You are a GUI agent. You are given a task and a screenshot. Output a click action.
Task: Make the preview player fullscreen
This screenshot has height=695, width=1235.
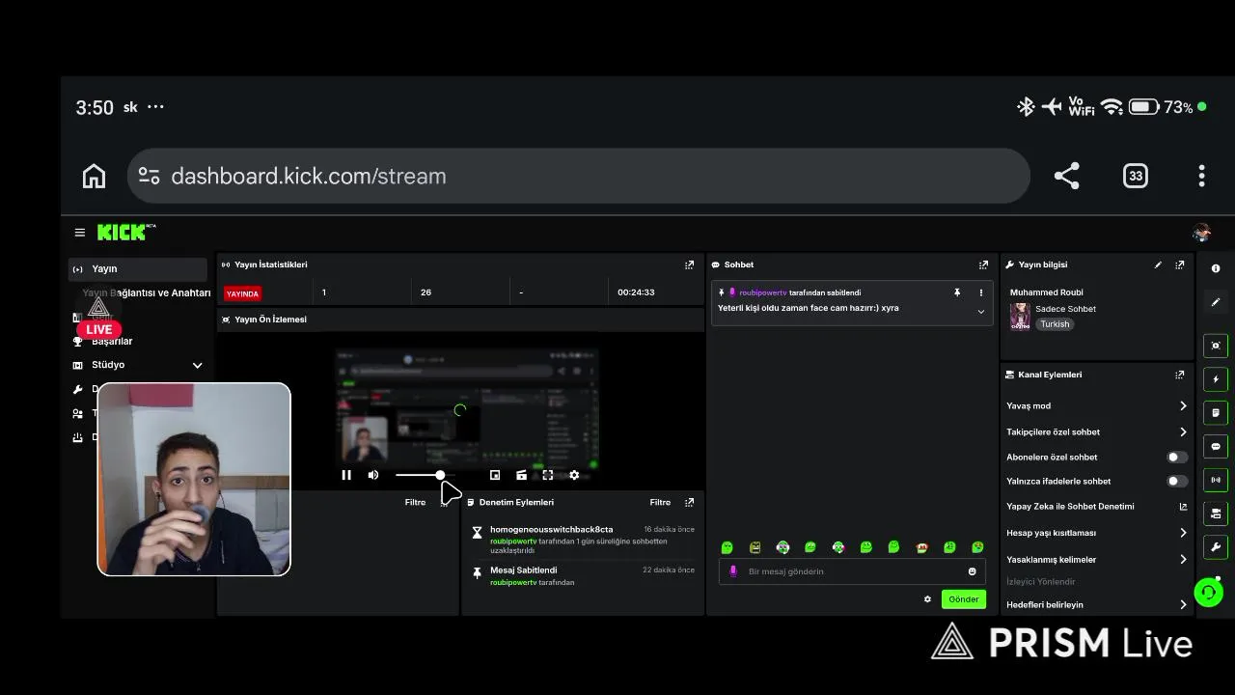548,475
